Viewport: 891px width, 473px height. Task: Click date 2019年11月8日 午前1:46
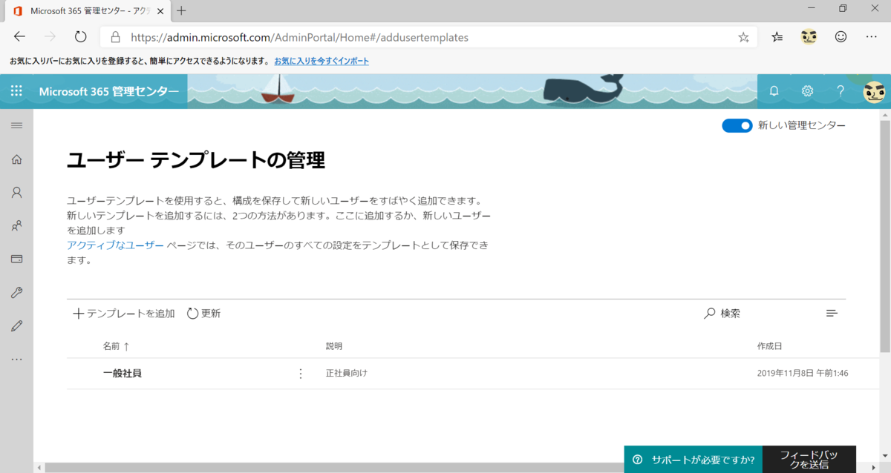click(803, 374)
